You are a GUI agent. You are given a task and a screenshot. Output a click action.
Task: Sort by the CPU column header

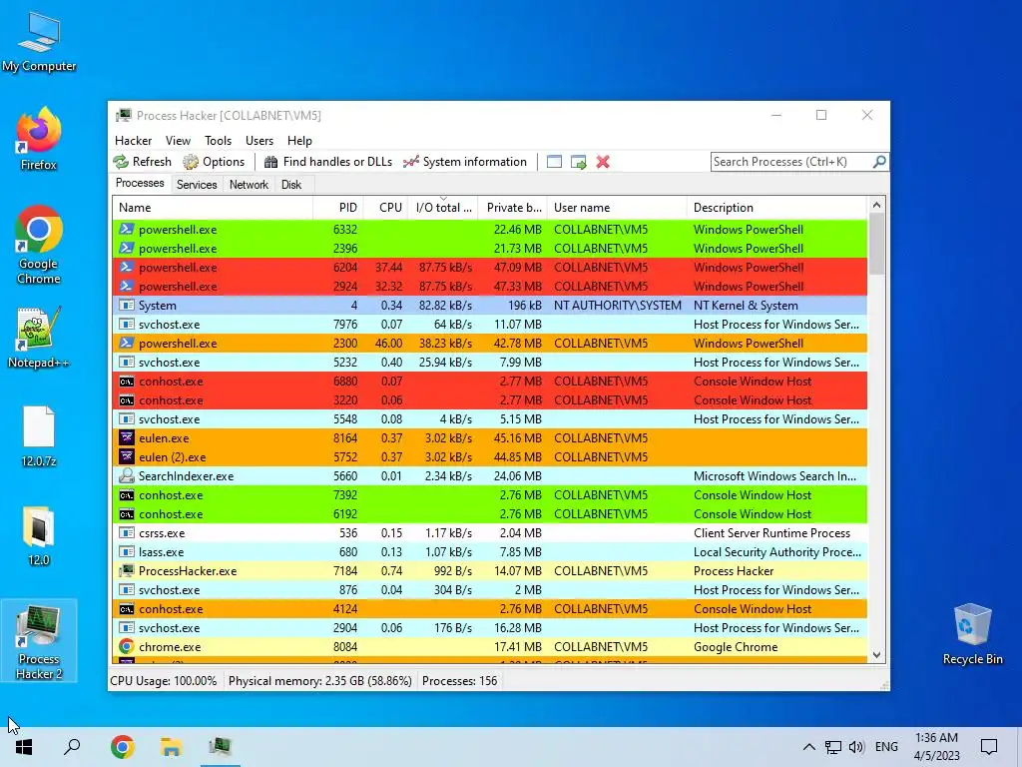pyautogui.click(x=386, y=208)
